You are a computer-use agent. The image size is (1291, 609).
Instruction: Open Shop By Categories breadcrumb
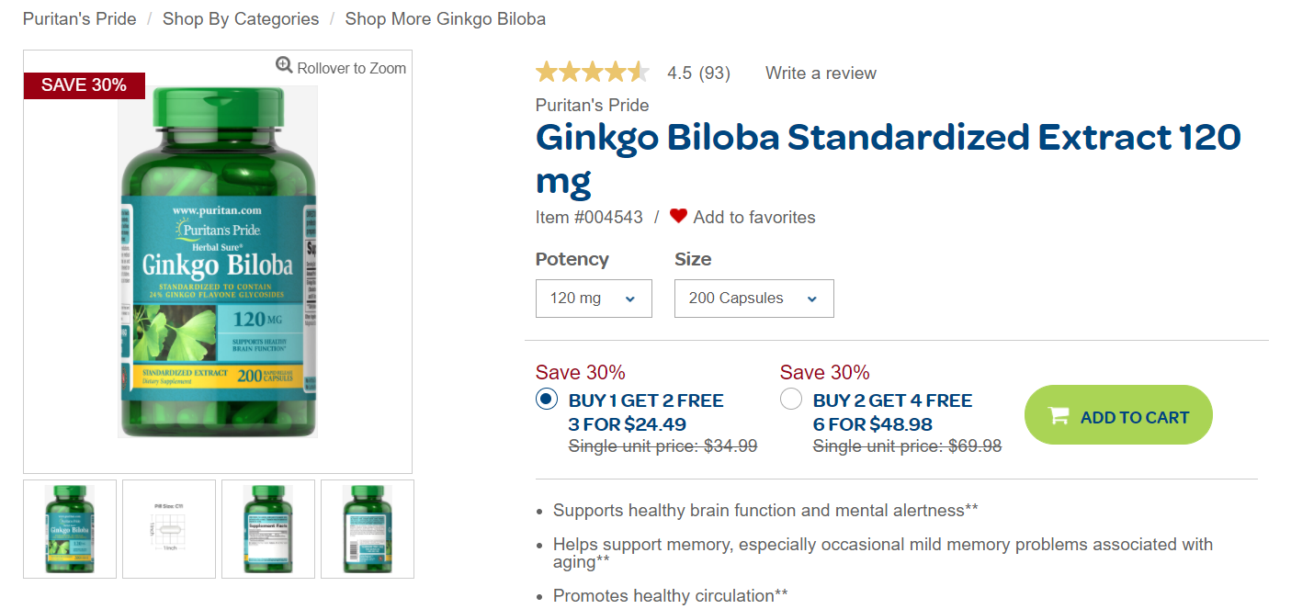[241, 19]
